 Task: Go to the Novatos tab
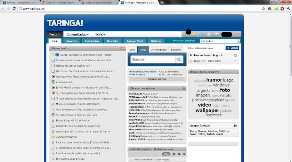pos(71,41)
